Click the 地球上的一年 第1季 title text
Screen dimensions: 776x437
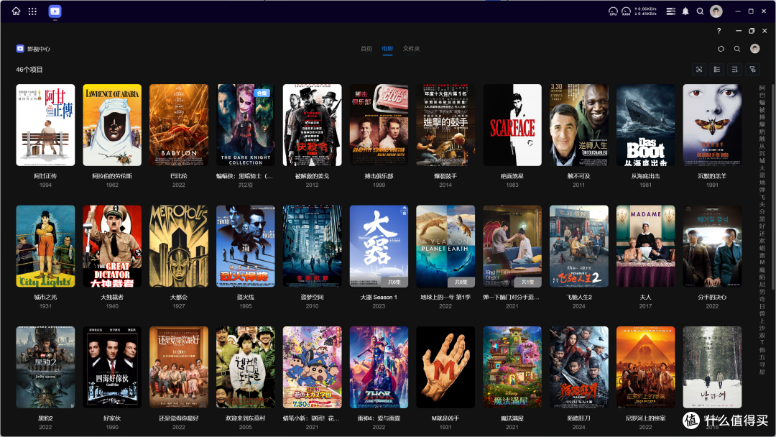[445, 297]
